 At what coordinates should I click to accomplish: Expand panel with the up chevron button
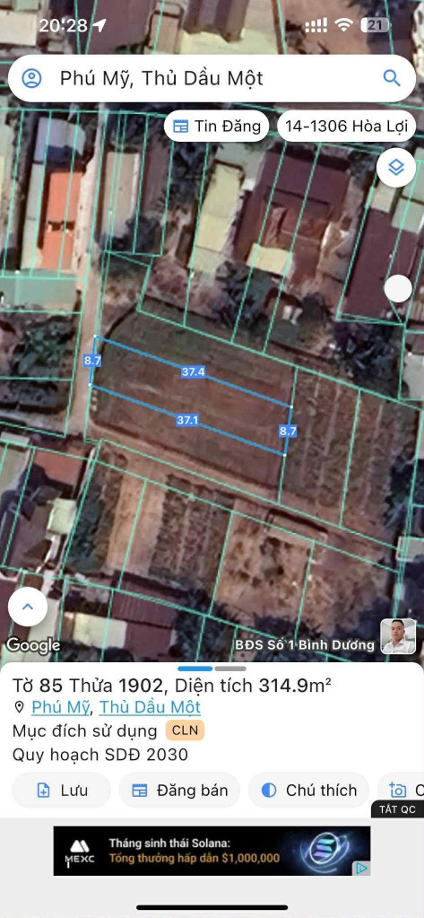[x=28, y=607]
